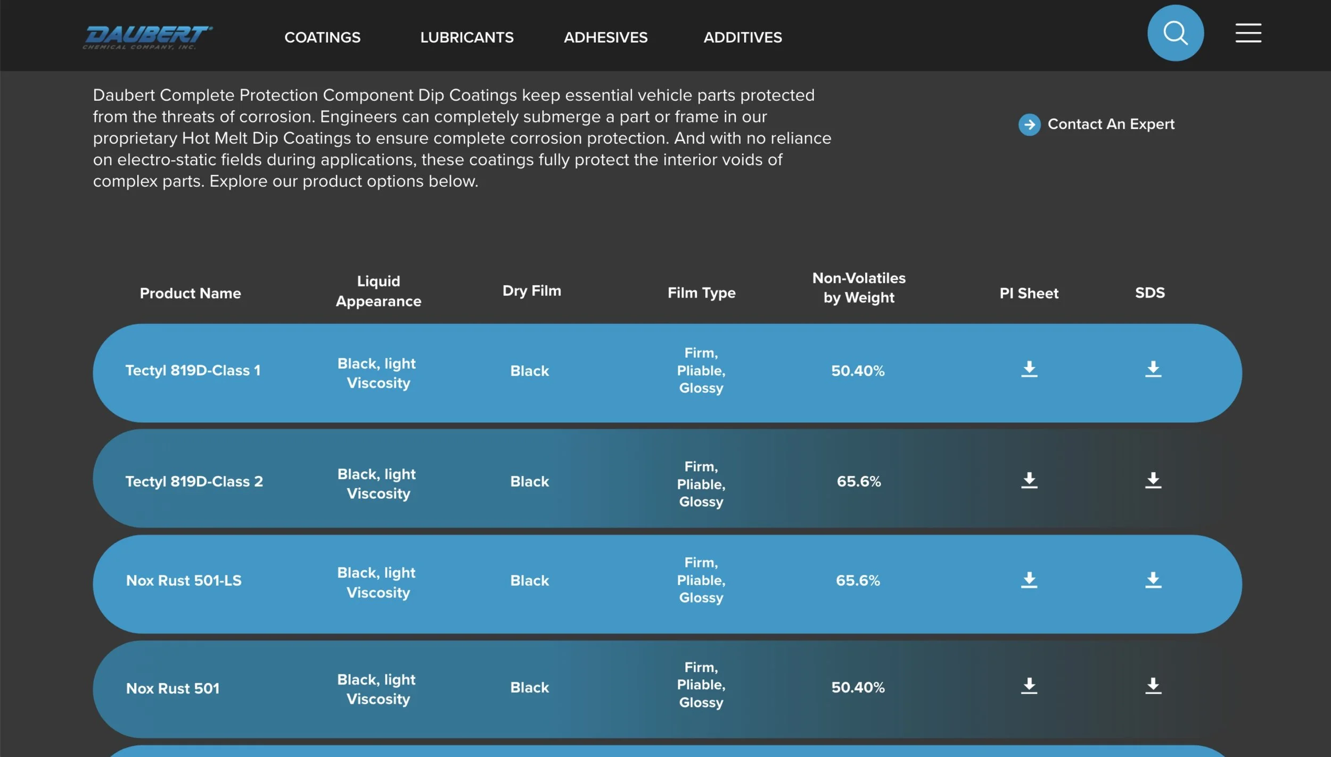Download SDS for Tectyl 819D-Class 1
Viewport: 1331px width, 757px height.
[x=1153, y=369]
